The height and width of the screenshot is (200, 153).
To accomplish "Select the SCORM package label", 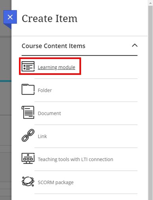I will [56, 183].
